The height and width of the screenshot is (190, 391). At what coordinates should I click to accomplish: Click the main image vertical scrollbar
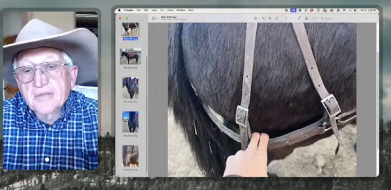coord(378,100)
